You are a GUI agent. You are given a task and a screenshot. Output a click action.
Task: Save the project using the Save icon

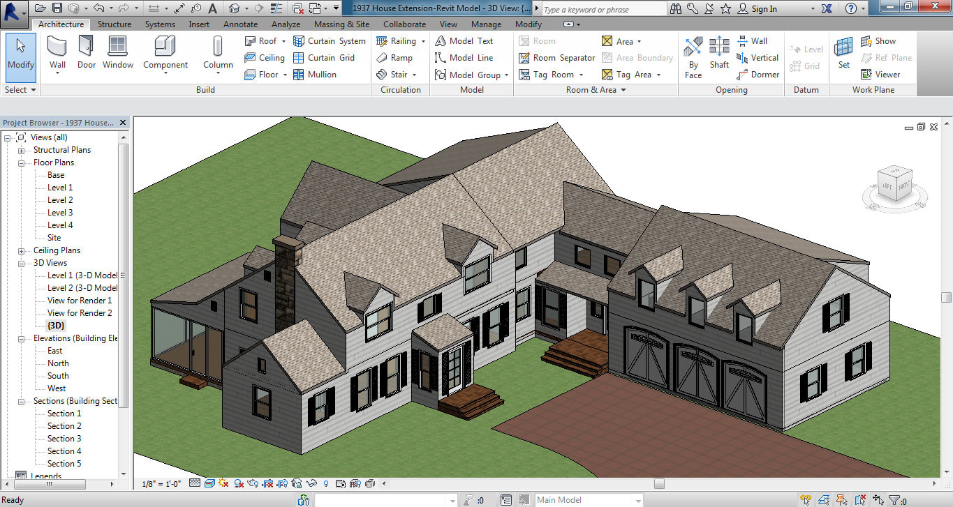point(57,8)
